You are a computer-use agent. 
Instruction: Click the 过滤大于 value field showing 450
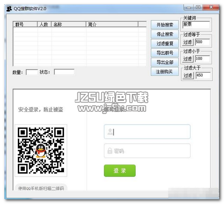pos(203,76)
